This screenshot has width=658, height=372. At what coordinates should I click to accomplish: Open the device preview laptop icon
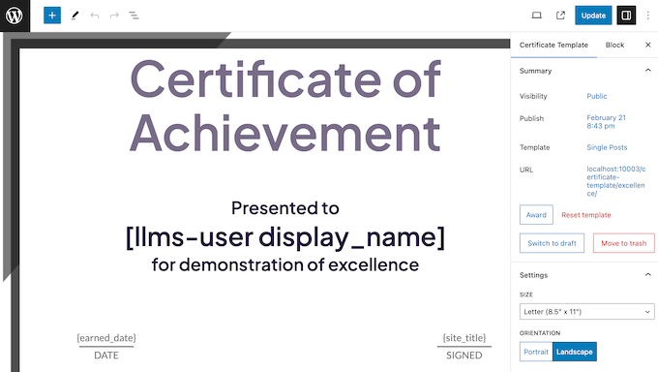pyautogui.click(x=537, y=15)
